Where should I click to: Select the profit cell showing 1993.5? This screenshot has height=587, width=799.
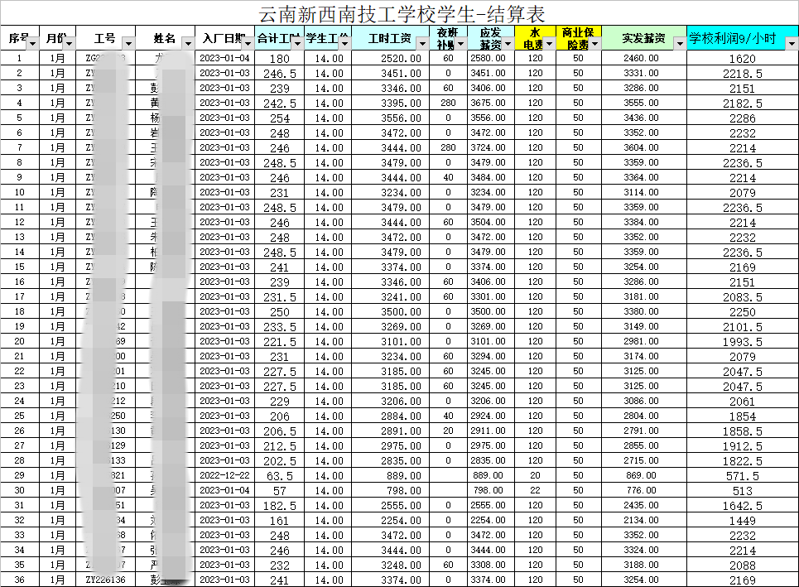click(743, 341)
